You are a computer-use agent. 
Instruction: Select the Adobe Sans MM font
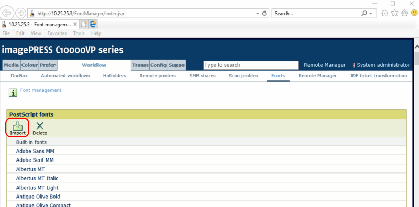(206, 151)
